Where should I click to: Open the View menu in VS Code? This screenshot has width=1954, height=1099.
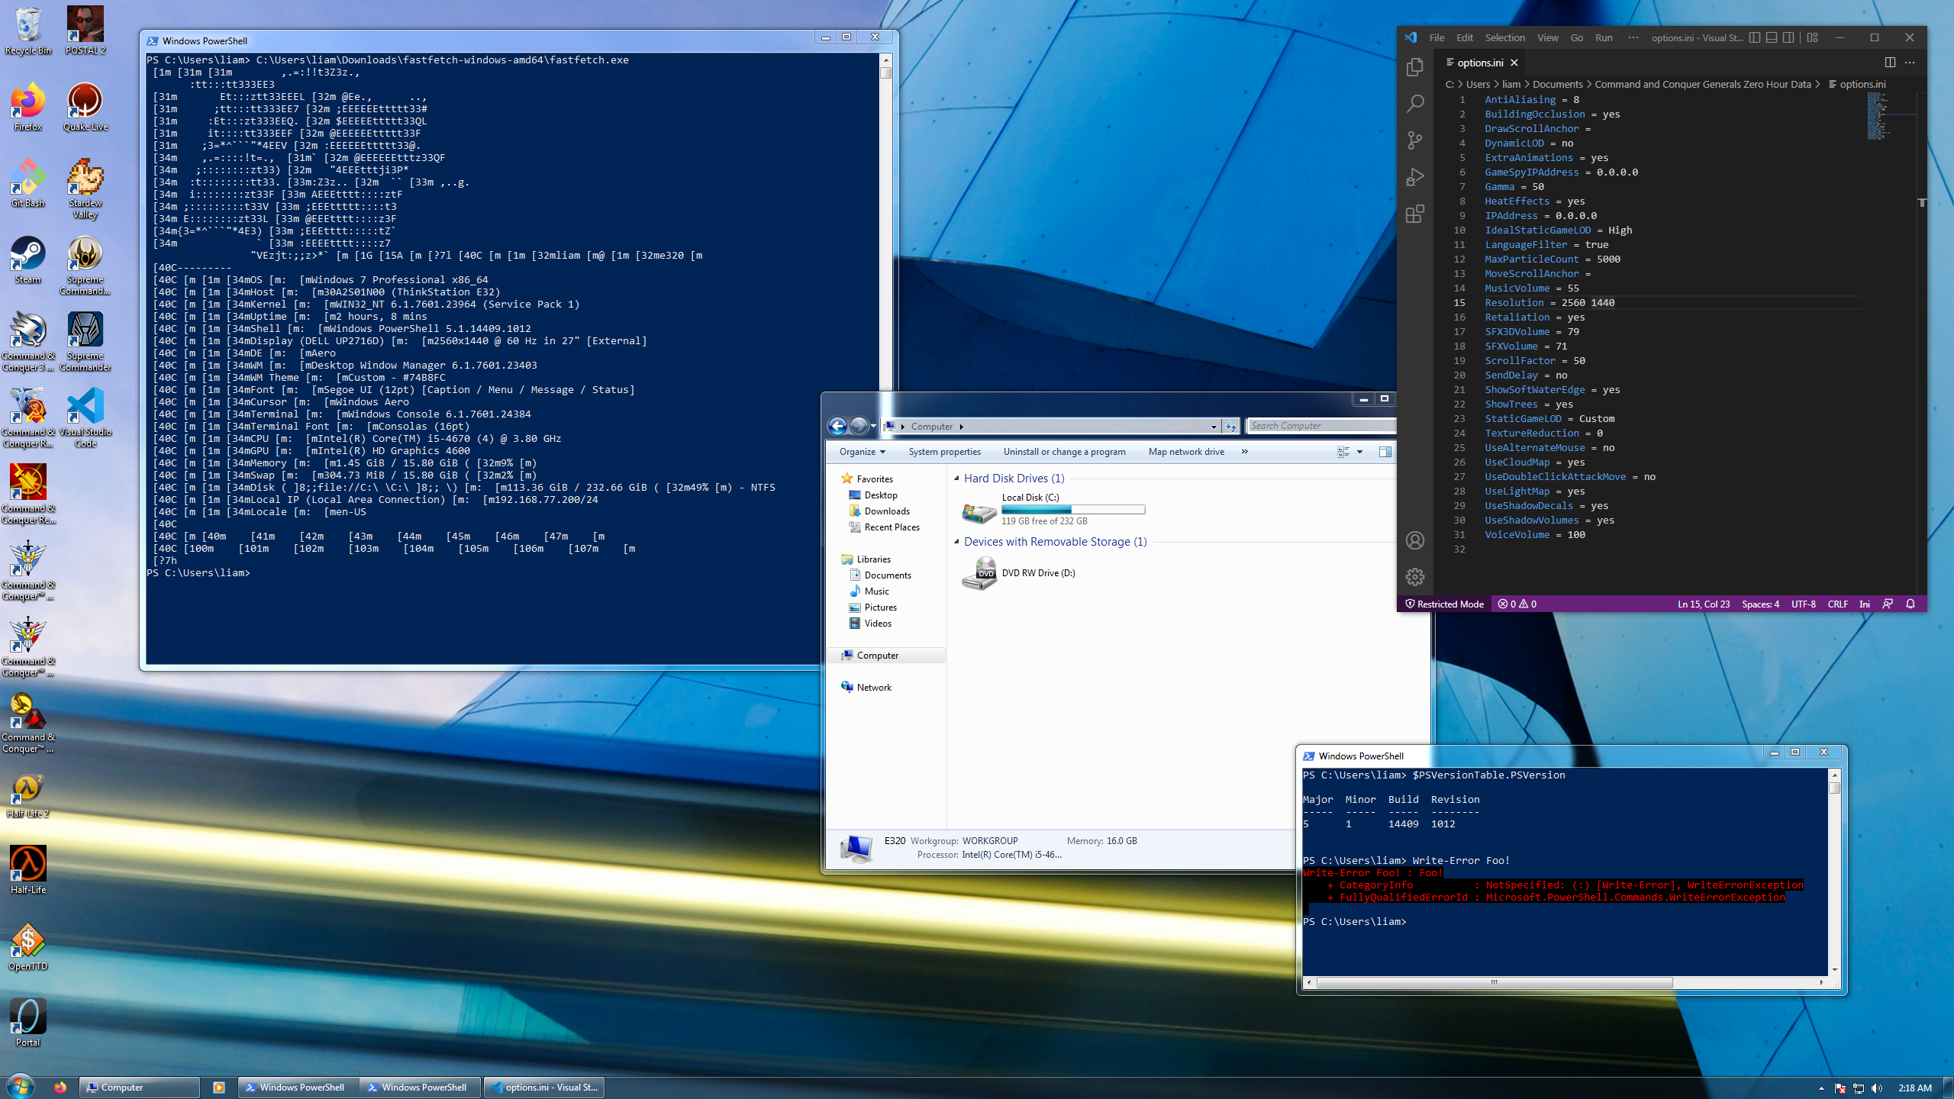tap(1547, 37)
